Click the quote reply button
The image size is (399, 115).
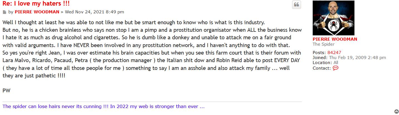tap(296, 5)
